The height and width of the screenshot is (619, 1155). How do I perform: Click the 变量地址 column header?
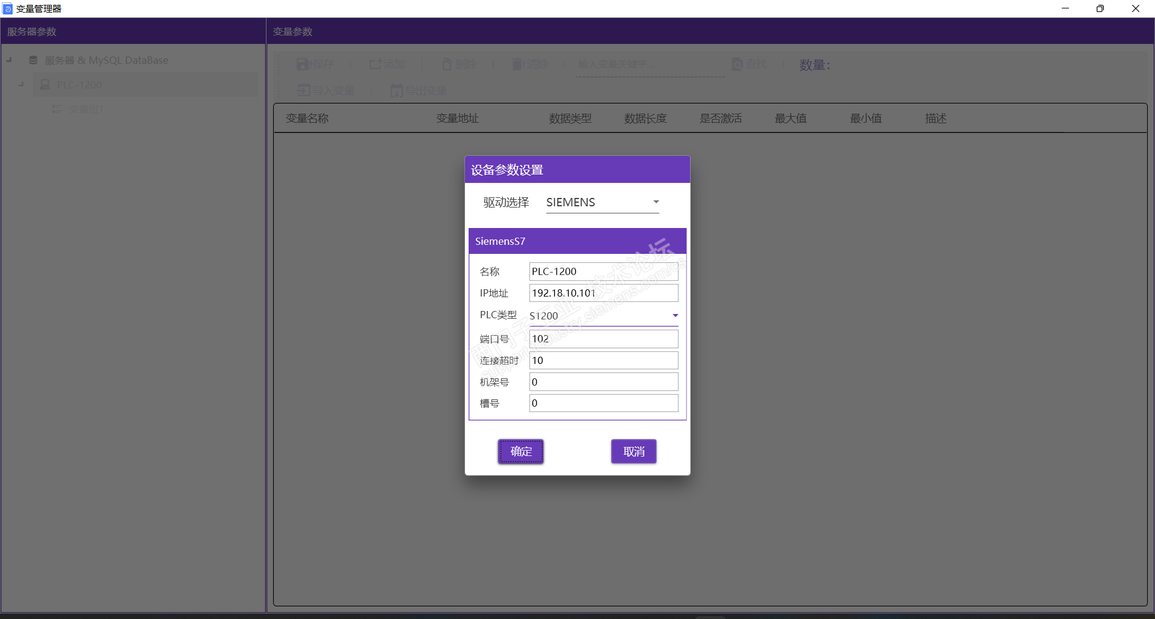(458, 119)
